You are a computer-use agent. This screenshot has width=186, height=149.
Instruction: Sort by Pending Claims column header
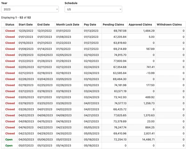point(113,25)
